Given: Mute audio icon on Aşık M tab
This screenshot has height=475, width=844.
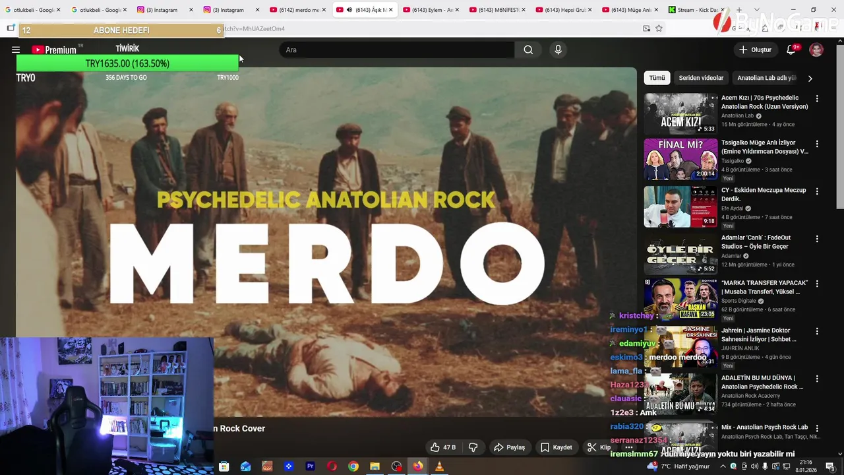Looking at the screenshot, I should pyautogui.click(x=349, y=10).
